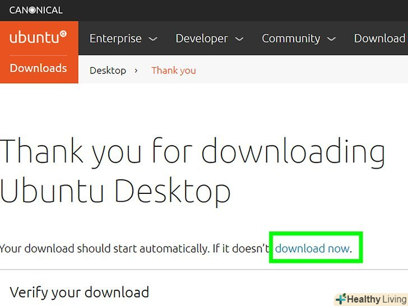408x306 pixels.
Task: Click the Thank you for downloading heading
Action: click(x=193, y=151)
